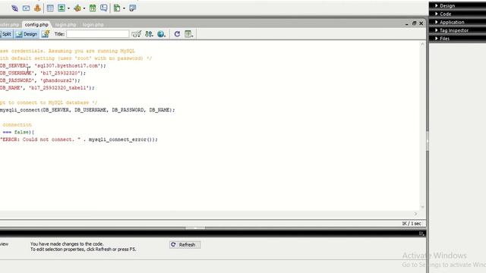
Task: Click the code editor scroll down arrow
Action: click(422, 207)
